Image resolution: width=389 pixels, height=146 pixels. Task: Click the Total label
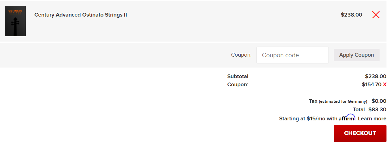(x=359, y=109)
